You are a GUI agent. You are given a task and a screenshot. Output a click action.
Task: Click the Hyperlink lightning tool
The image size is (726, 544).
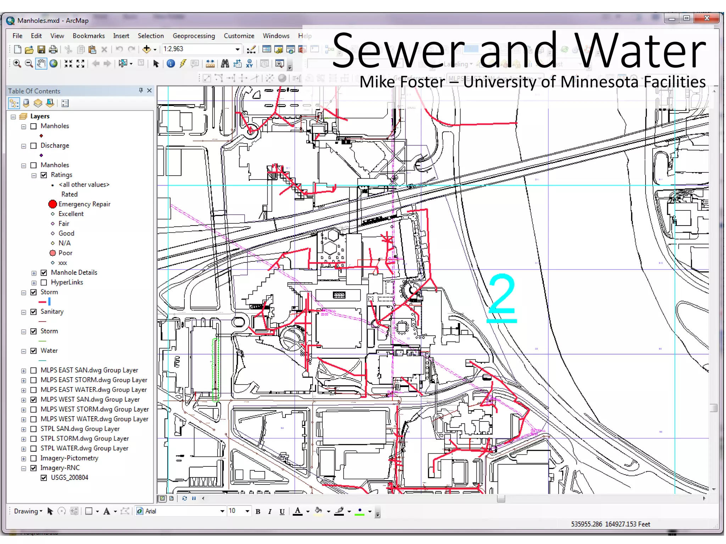click(183, 63)
